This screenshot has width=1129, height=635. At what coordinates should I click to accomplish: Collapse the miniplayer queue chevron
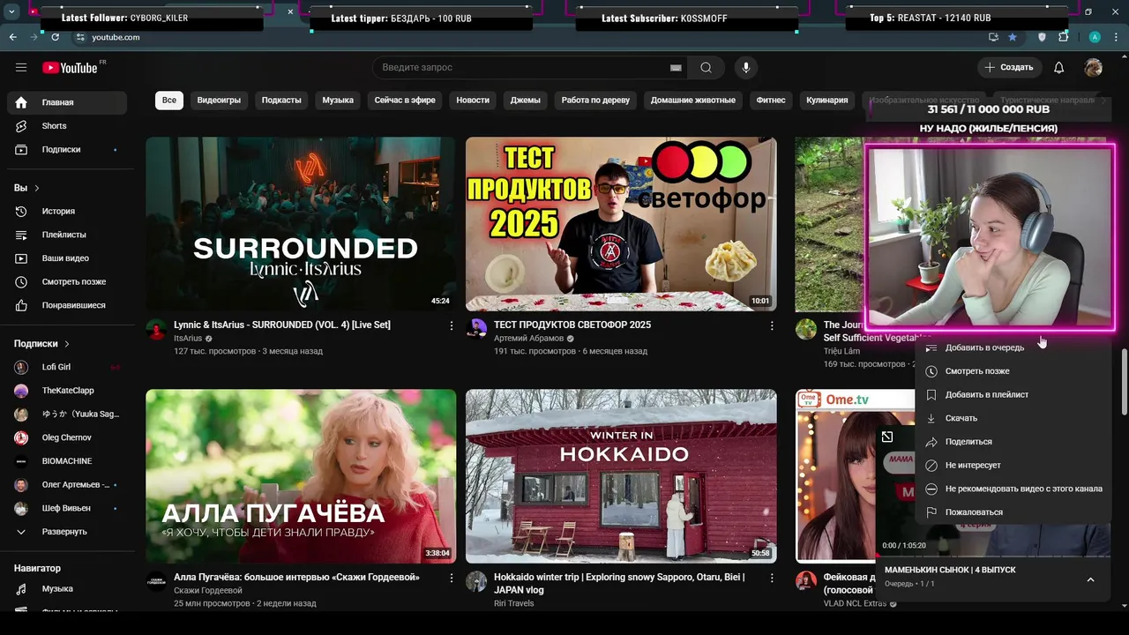[x=1090, y=579]
